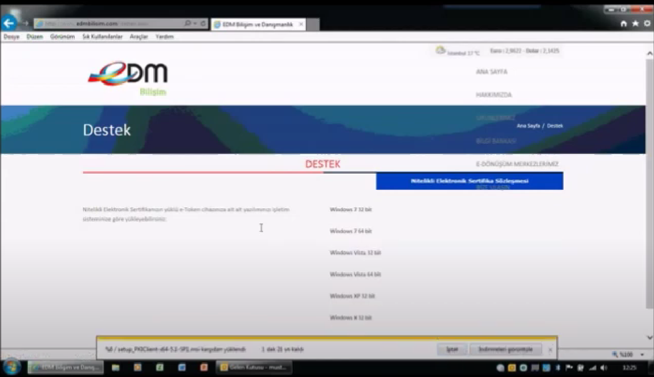
Task: Open the Sık Kullanılanlar menu
Action: (x=102, y=37)
